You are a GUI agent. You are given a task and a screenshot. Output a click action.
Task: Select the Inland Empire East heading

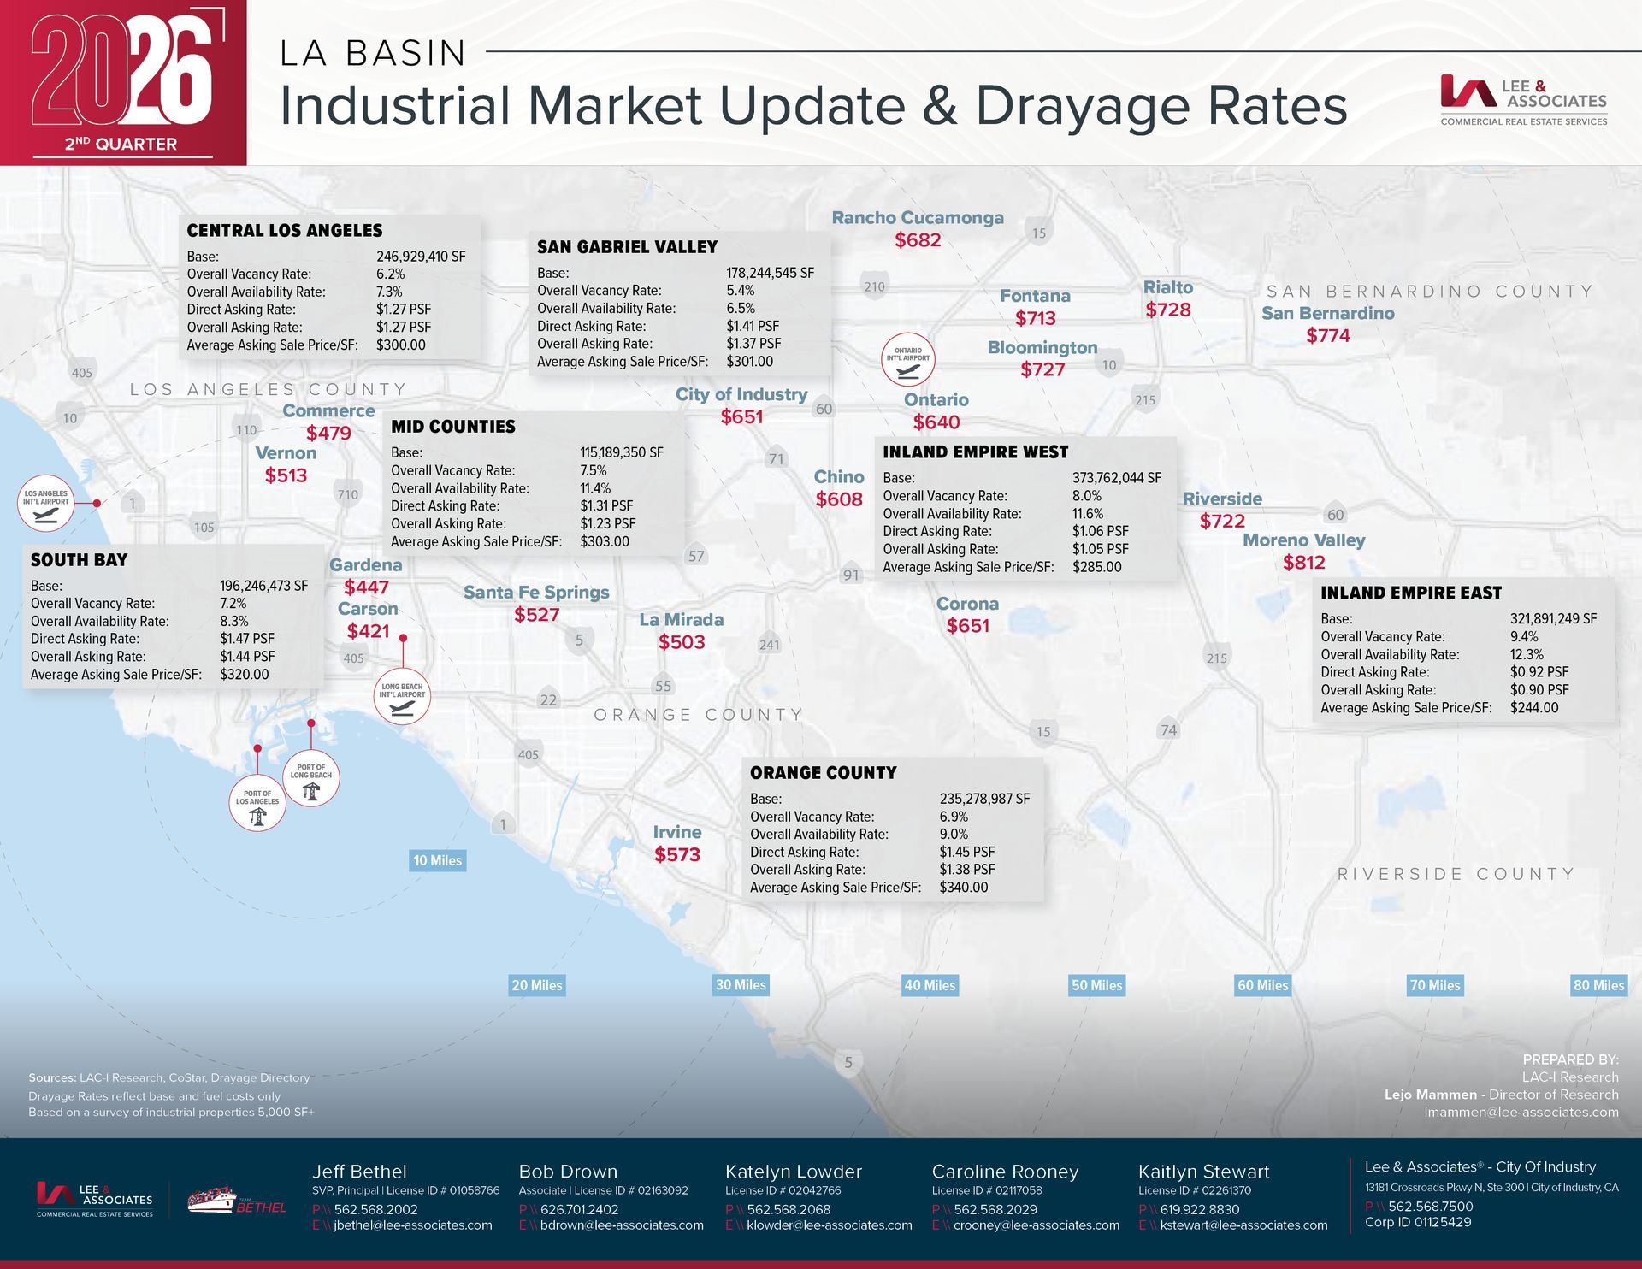(x=1411, y=593)
